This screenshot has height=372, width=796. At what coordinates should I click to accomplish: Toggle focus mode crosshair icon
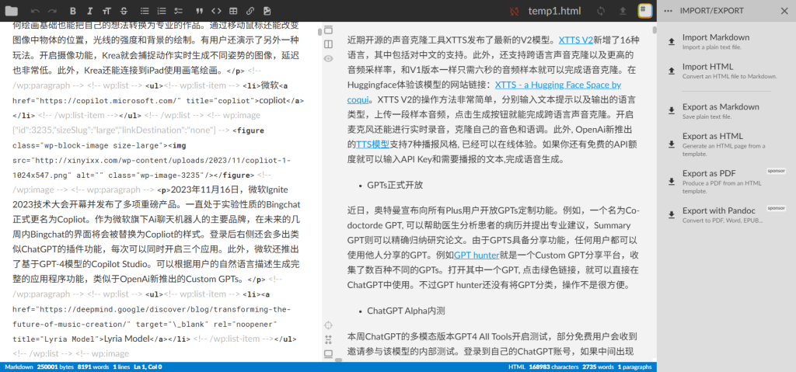pyautogui.click(x=329, y=325)
